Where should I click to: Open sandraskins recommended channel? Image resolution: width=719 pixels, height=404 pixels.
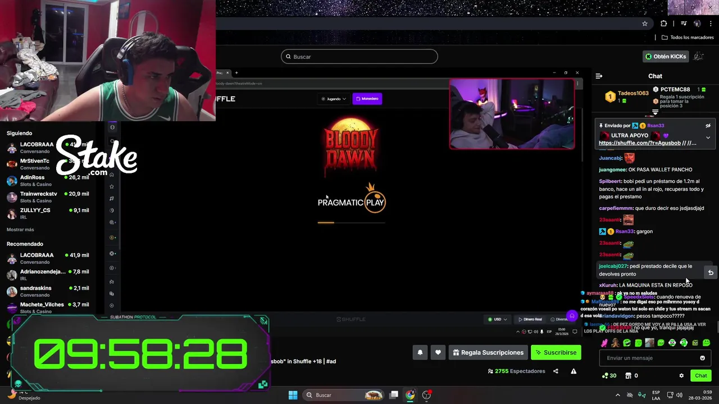(x=48, y=291)
